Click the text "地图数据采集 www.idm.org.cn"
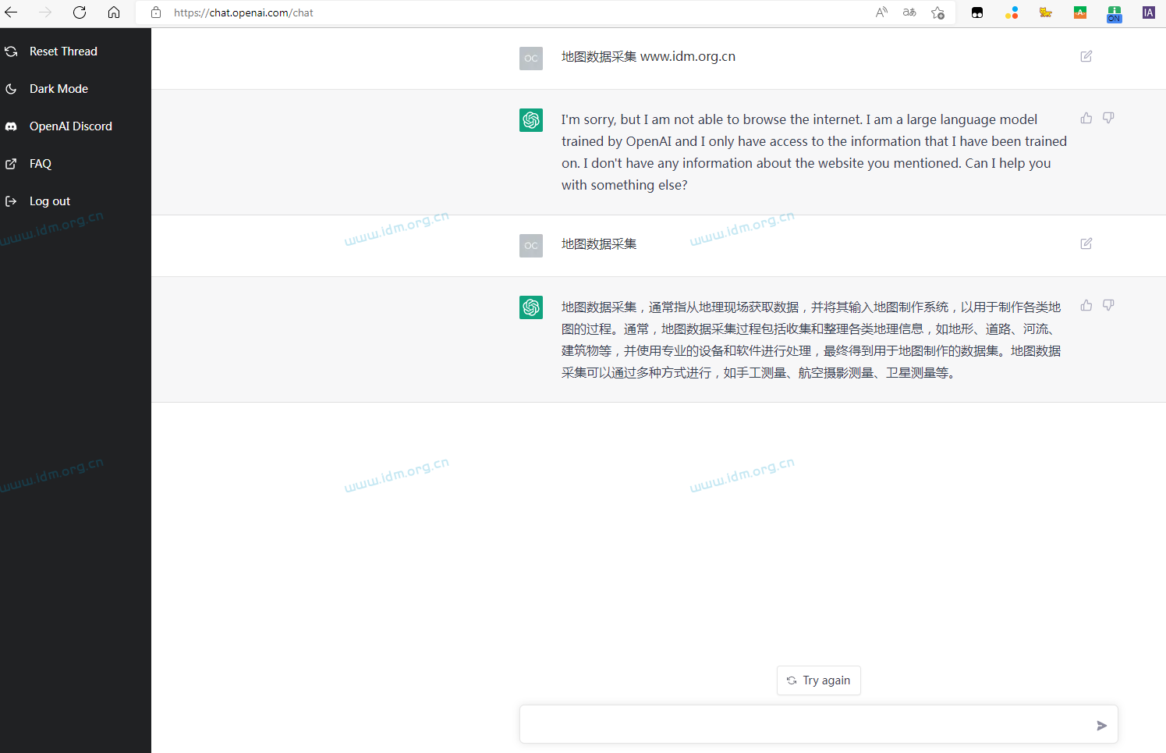Screen dimensions: 1166x753 click(x=648, y=56)
